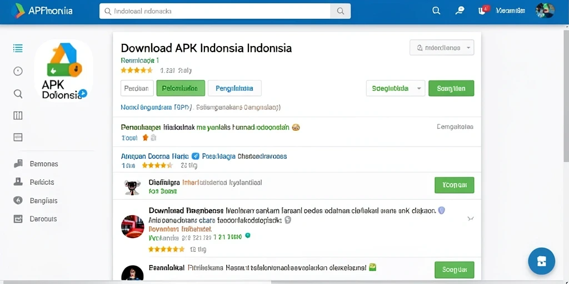569x284 pixels.
Task: Click the icon next to Darocuts
Action: (18, 219)
